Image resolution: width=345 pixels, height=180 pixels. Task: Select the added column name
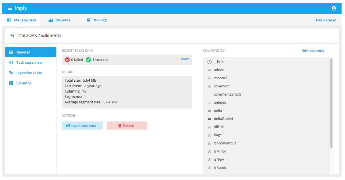[x=219, y=70]
